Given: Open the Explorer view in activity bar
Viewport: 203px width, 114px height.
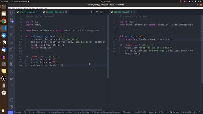Looking at the screenshot, I should click(x=11, y=13).
